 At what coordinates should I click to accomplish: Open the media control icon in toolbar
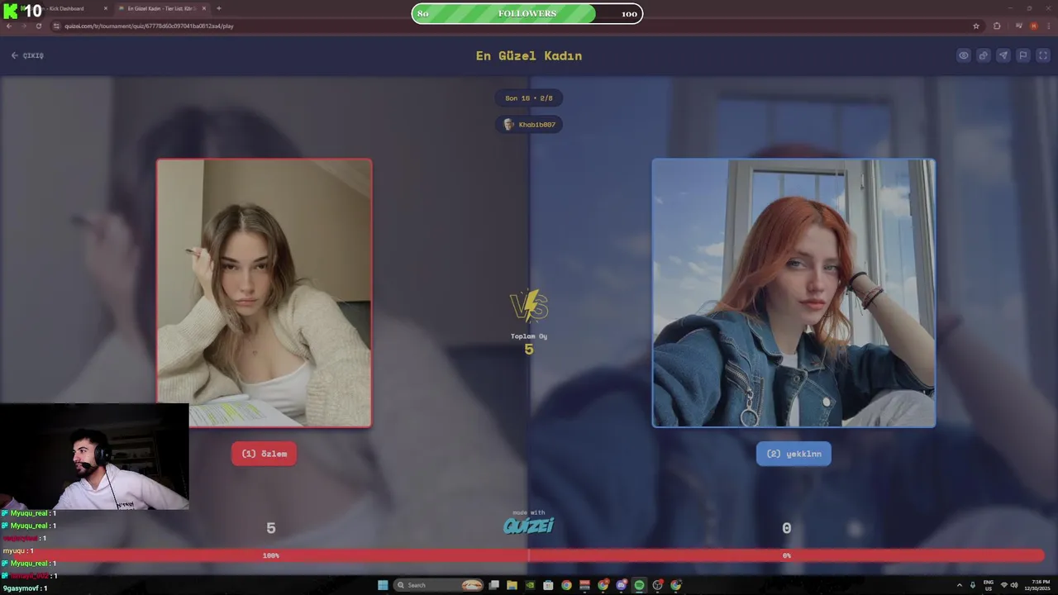[1018, 26]
